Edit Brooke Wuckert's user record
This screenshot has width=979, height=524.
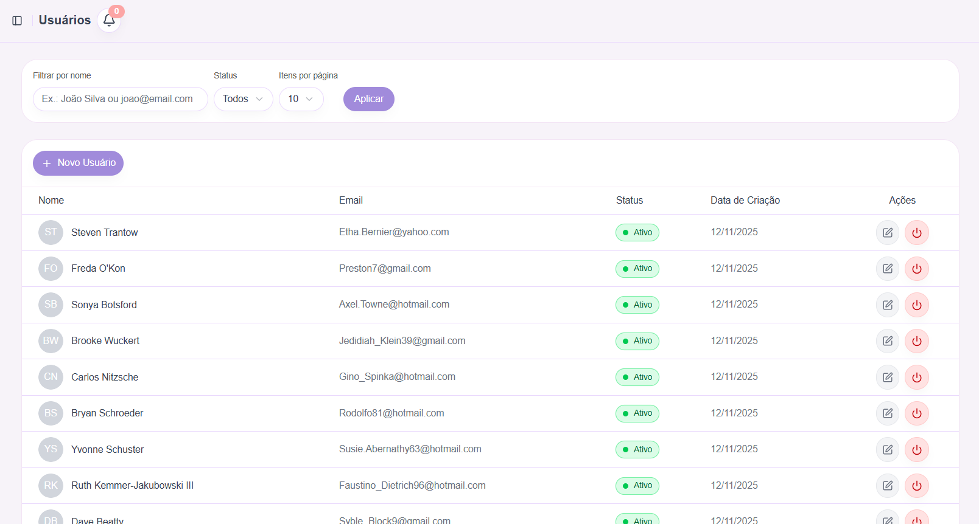pyautogui.click(x=887, y=341)
